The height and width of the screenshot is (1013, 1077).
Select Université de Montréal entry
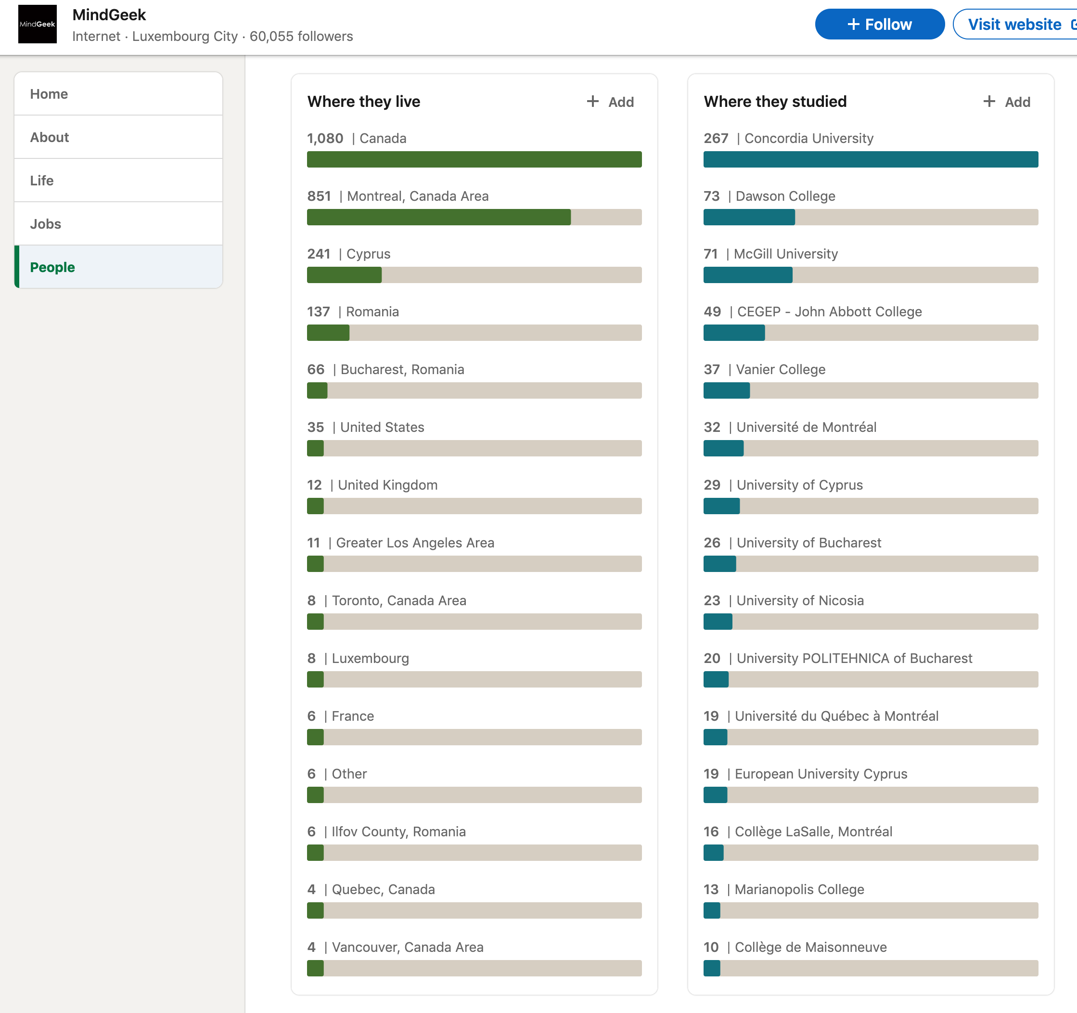click(x=871, y=438)
